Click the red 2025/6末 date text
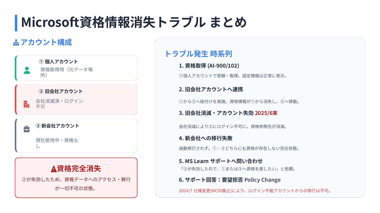Image resolution: width=380 pixels, height=213 pixels. point(266,113)
